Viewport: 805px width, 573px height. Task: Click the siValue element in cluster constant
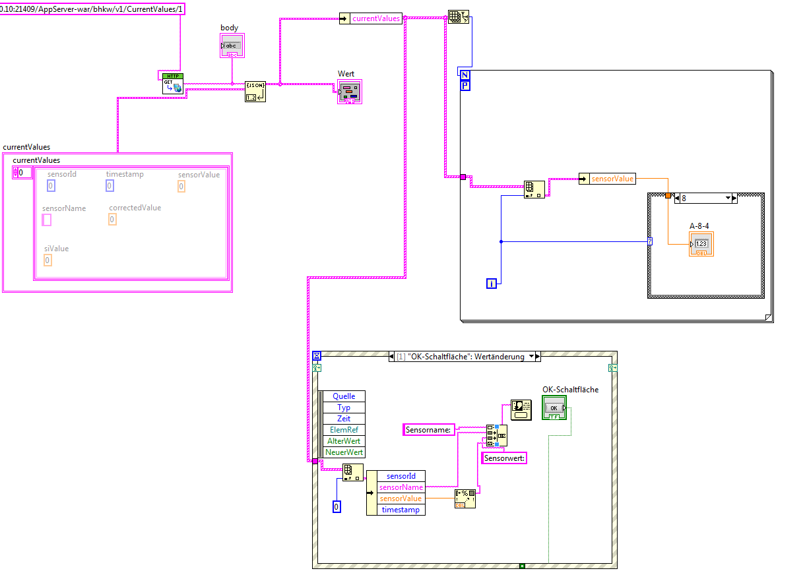tap(48, 260)
